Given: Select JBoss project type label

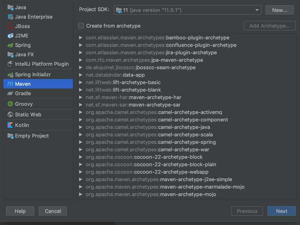Looking at the screenshot, I should 22,26.
